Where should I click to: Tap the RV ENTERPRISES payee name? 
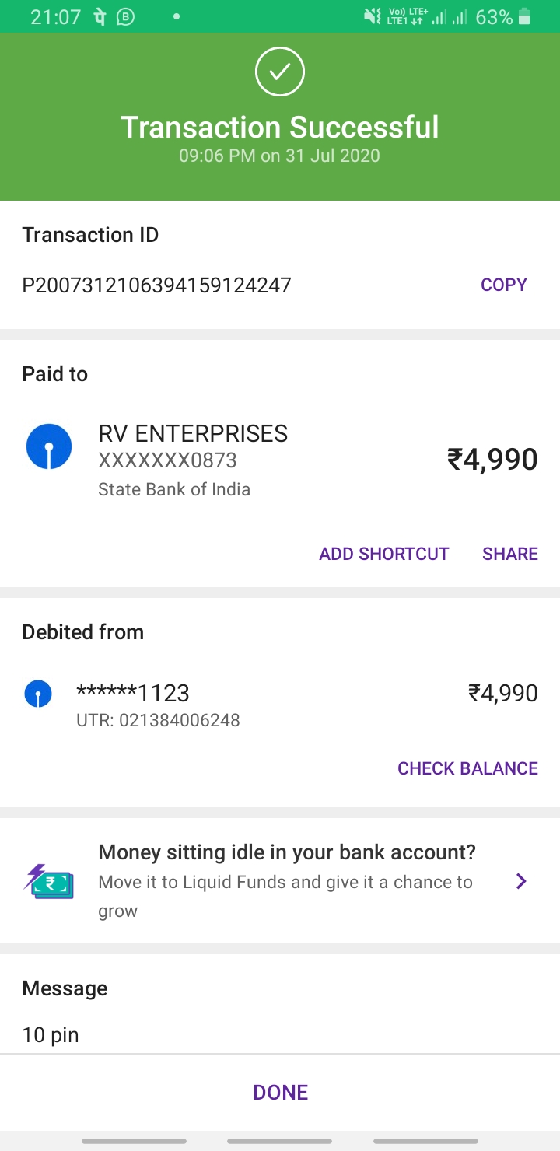pos(193,433)
